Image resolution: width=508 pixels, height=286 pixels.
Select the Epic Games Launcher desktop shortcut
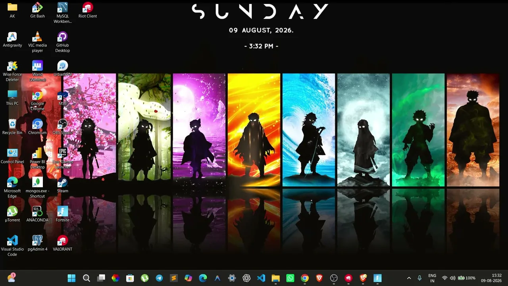pos(62,158)
